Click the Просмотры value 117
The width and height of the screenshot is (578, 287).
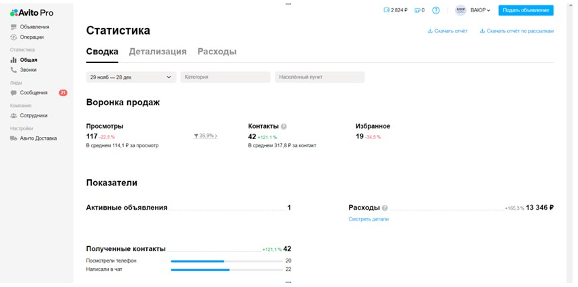(x=92, y=136)
